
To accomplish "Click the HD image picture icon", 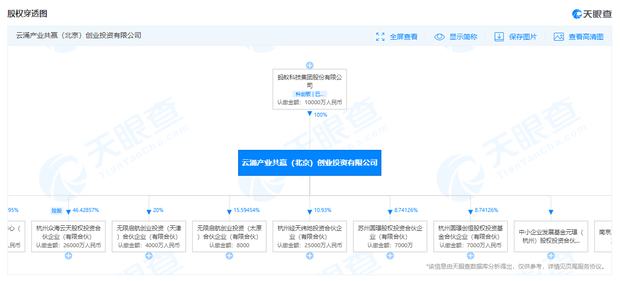I will [x=559, y=37].
